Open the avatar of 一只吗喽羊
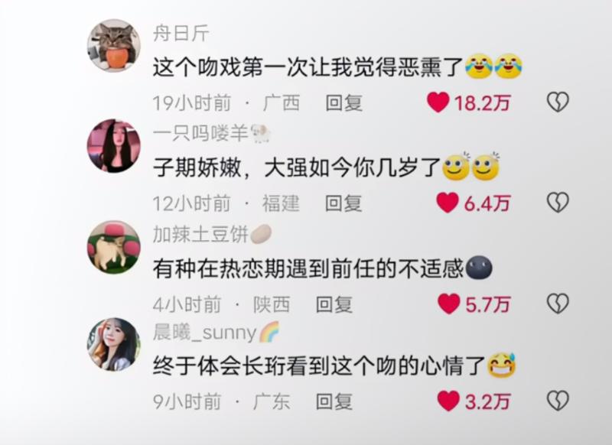The image size is (612, 445). tap(113, 146)
